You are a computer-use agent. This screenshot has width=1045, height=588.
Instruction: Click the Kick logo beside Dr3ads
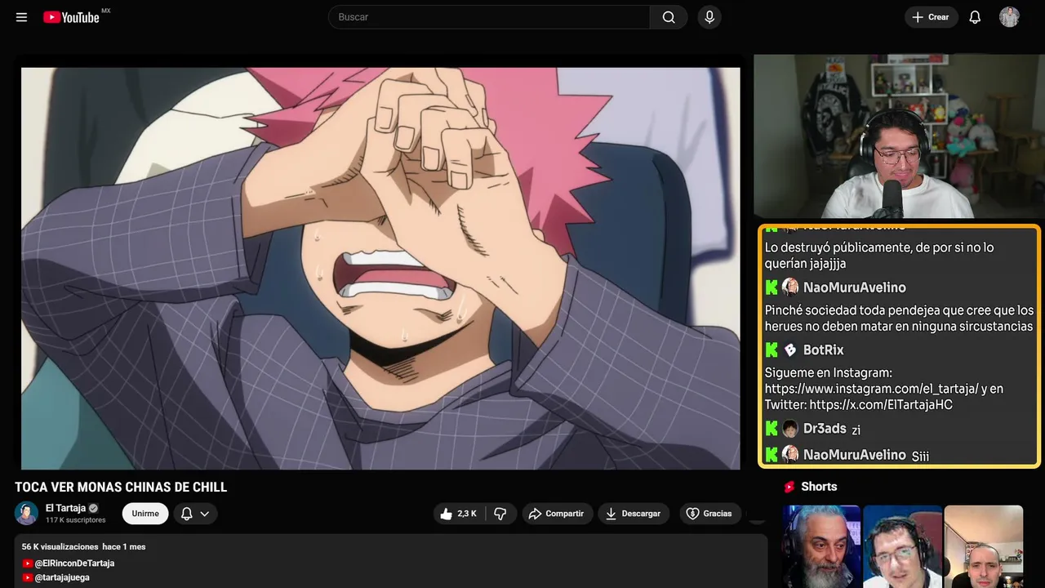coord(772,429)
